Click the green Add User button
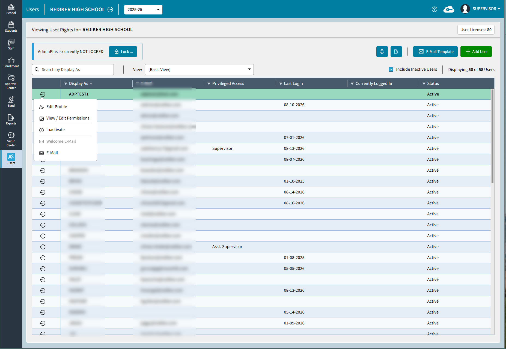 click(x=476, y=52)
